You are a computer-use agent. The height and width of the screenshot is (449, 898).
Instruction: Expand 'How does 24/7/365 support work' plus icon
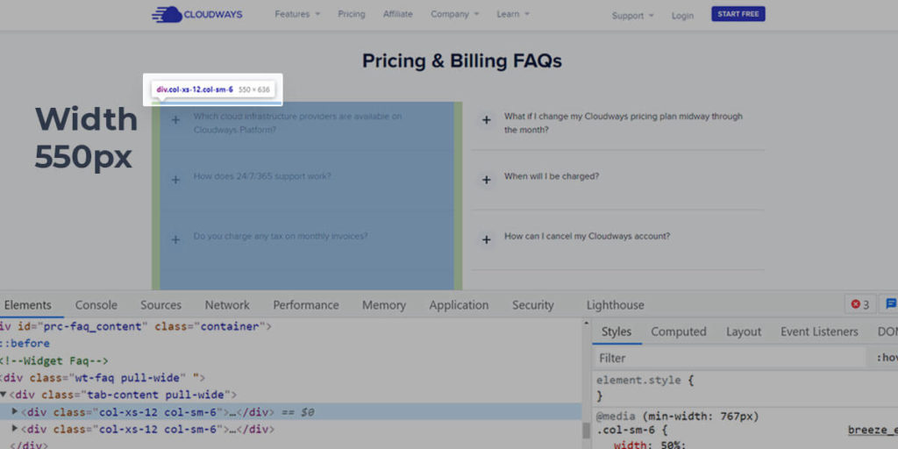175,180
